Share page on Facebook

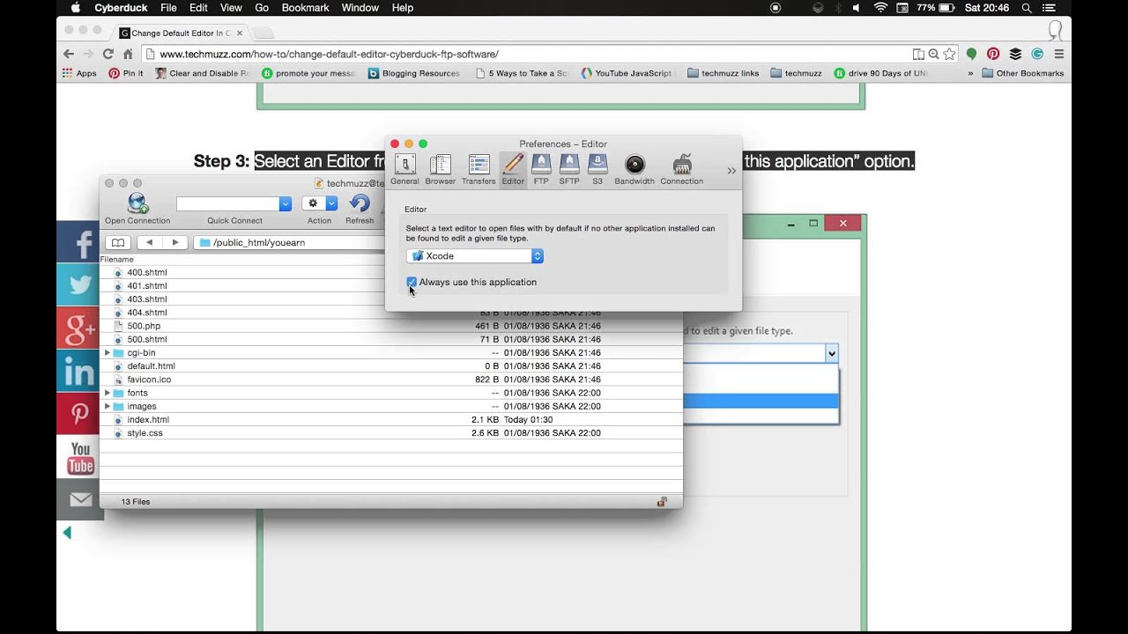(80, 243)
